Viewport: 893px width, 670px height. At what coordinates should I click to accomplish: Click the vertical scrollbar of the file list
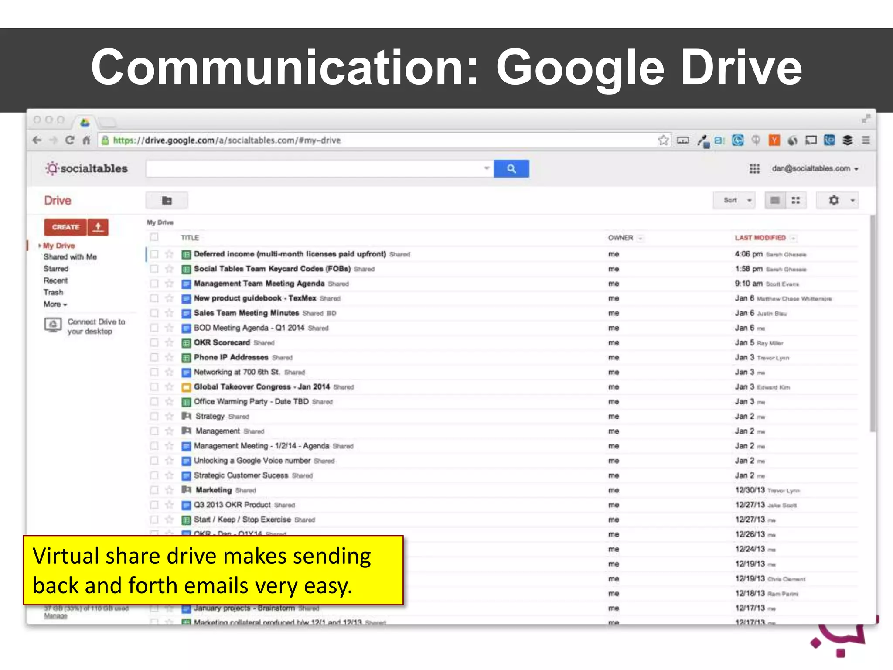[x=872, y=323]
